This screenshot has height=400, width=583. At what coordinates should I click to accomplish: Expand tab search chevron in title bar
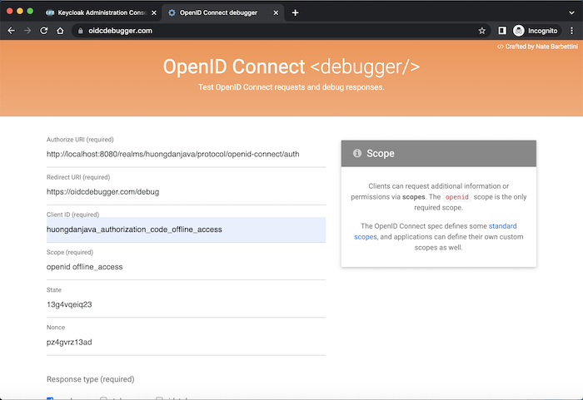tap(571, 12)
